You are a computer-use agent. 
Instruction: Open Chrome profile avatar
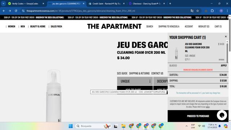tap(221, 11)
